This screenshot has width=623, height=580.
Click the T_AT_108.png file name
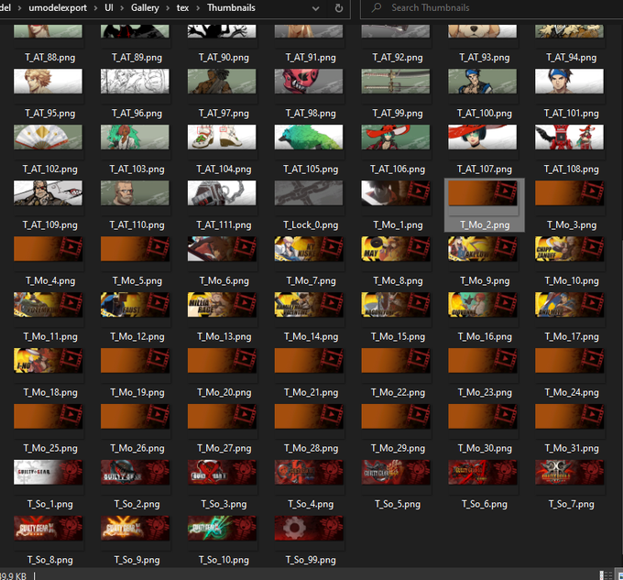572,170
